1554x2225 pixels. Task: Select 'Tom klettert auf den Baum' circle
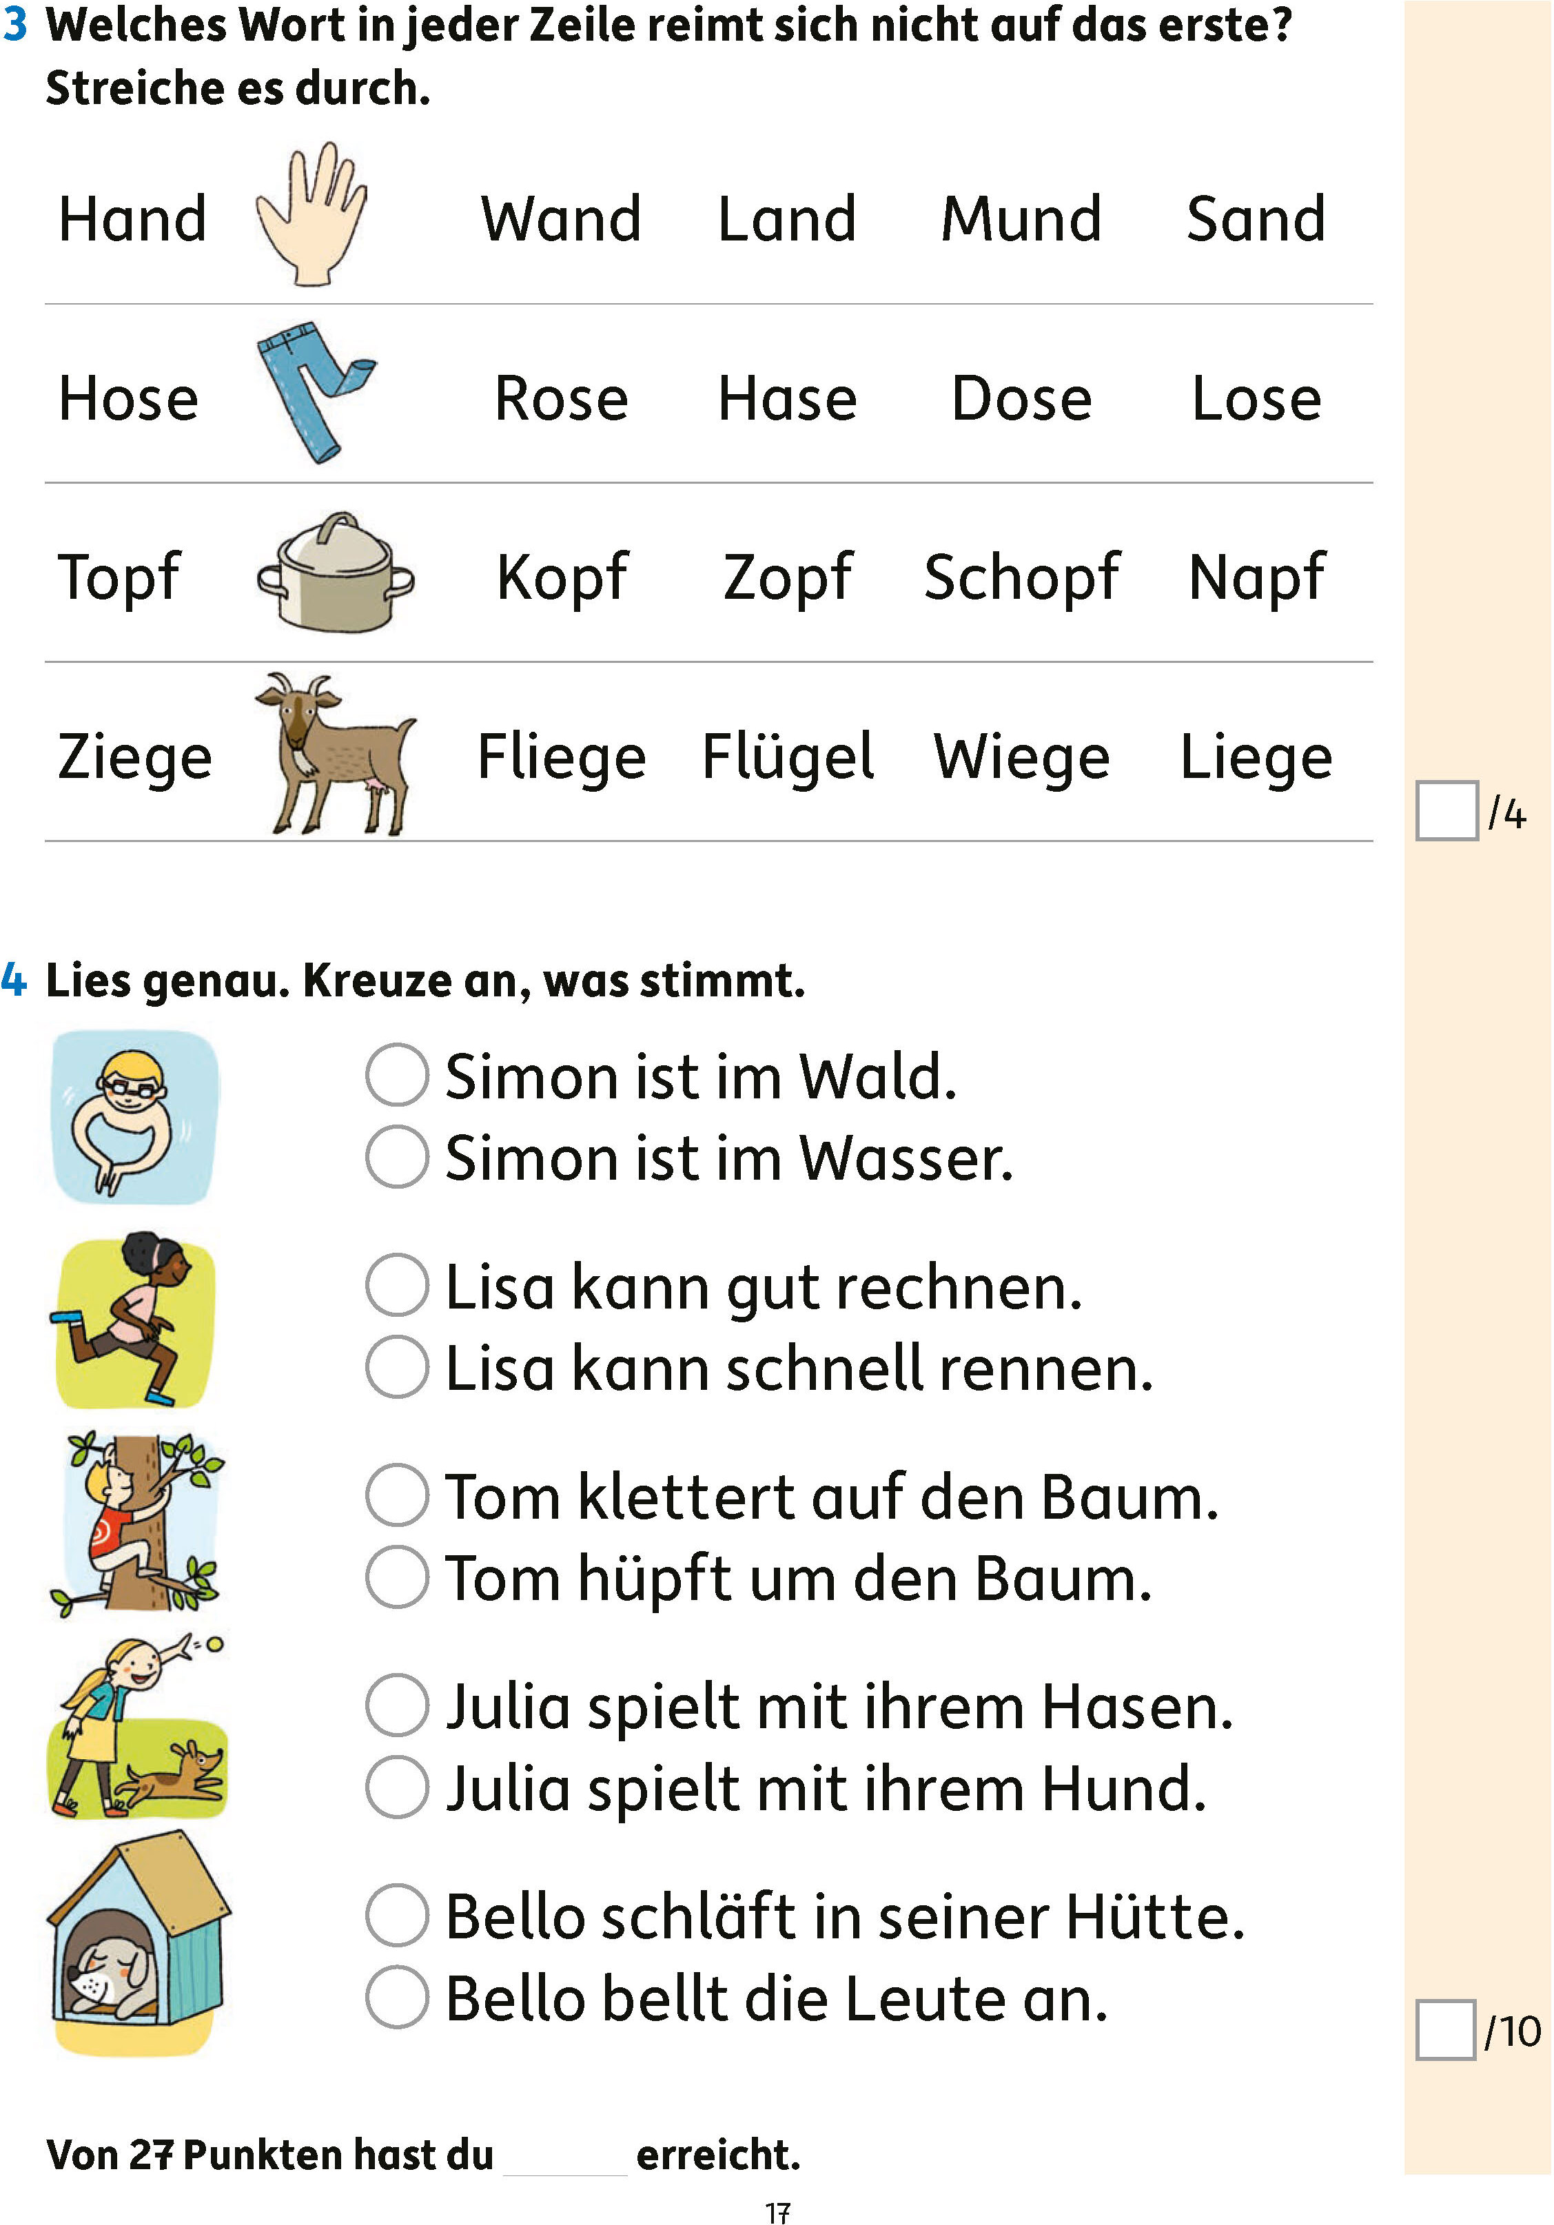click(398, 1496)
